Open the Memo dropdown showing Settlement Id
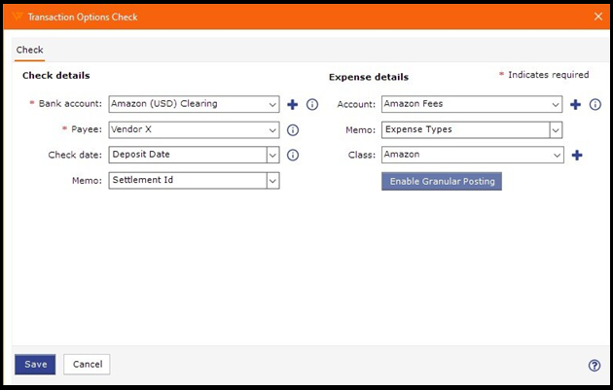Viewport: 613px width, 390px height. [271, 180]
